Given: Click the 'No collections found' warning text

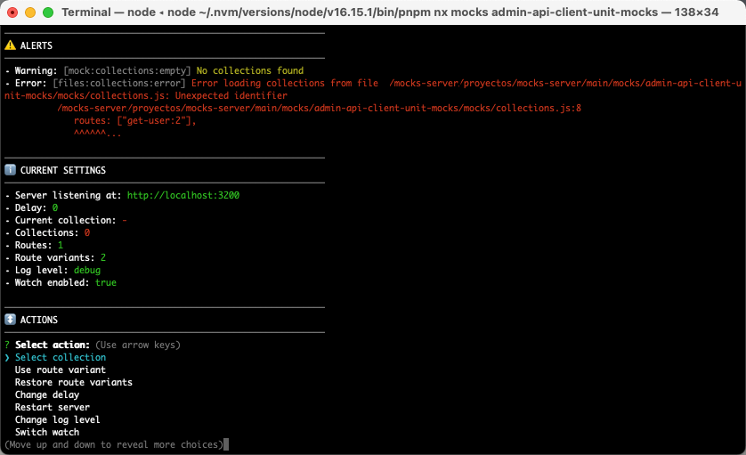Looking at the screenshot, I should (x=250, y=70).
